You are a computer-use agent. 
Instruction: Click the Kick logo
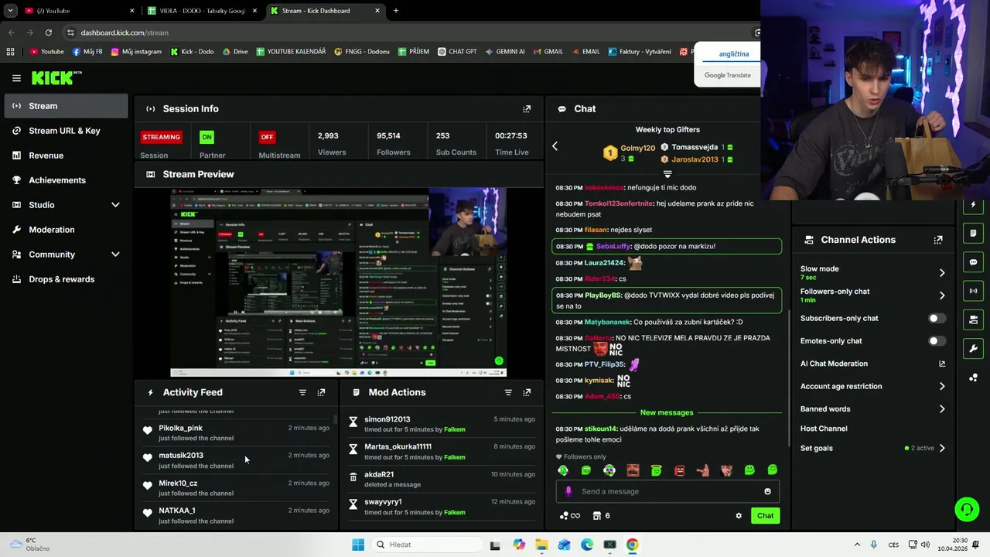click(56, 78)
